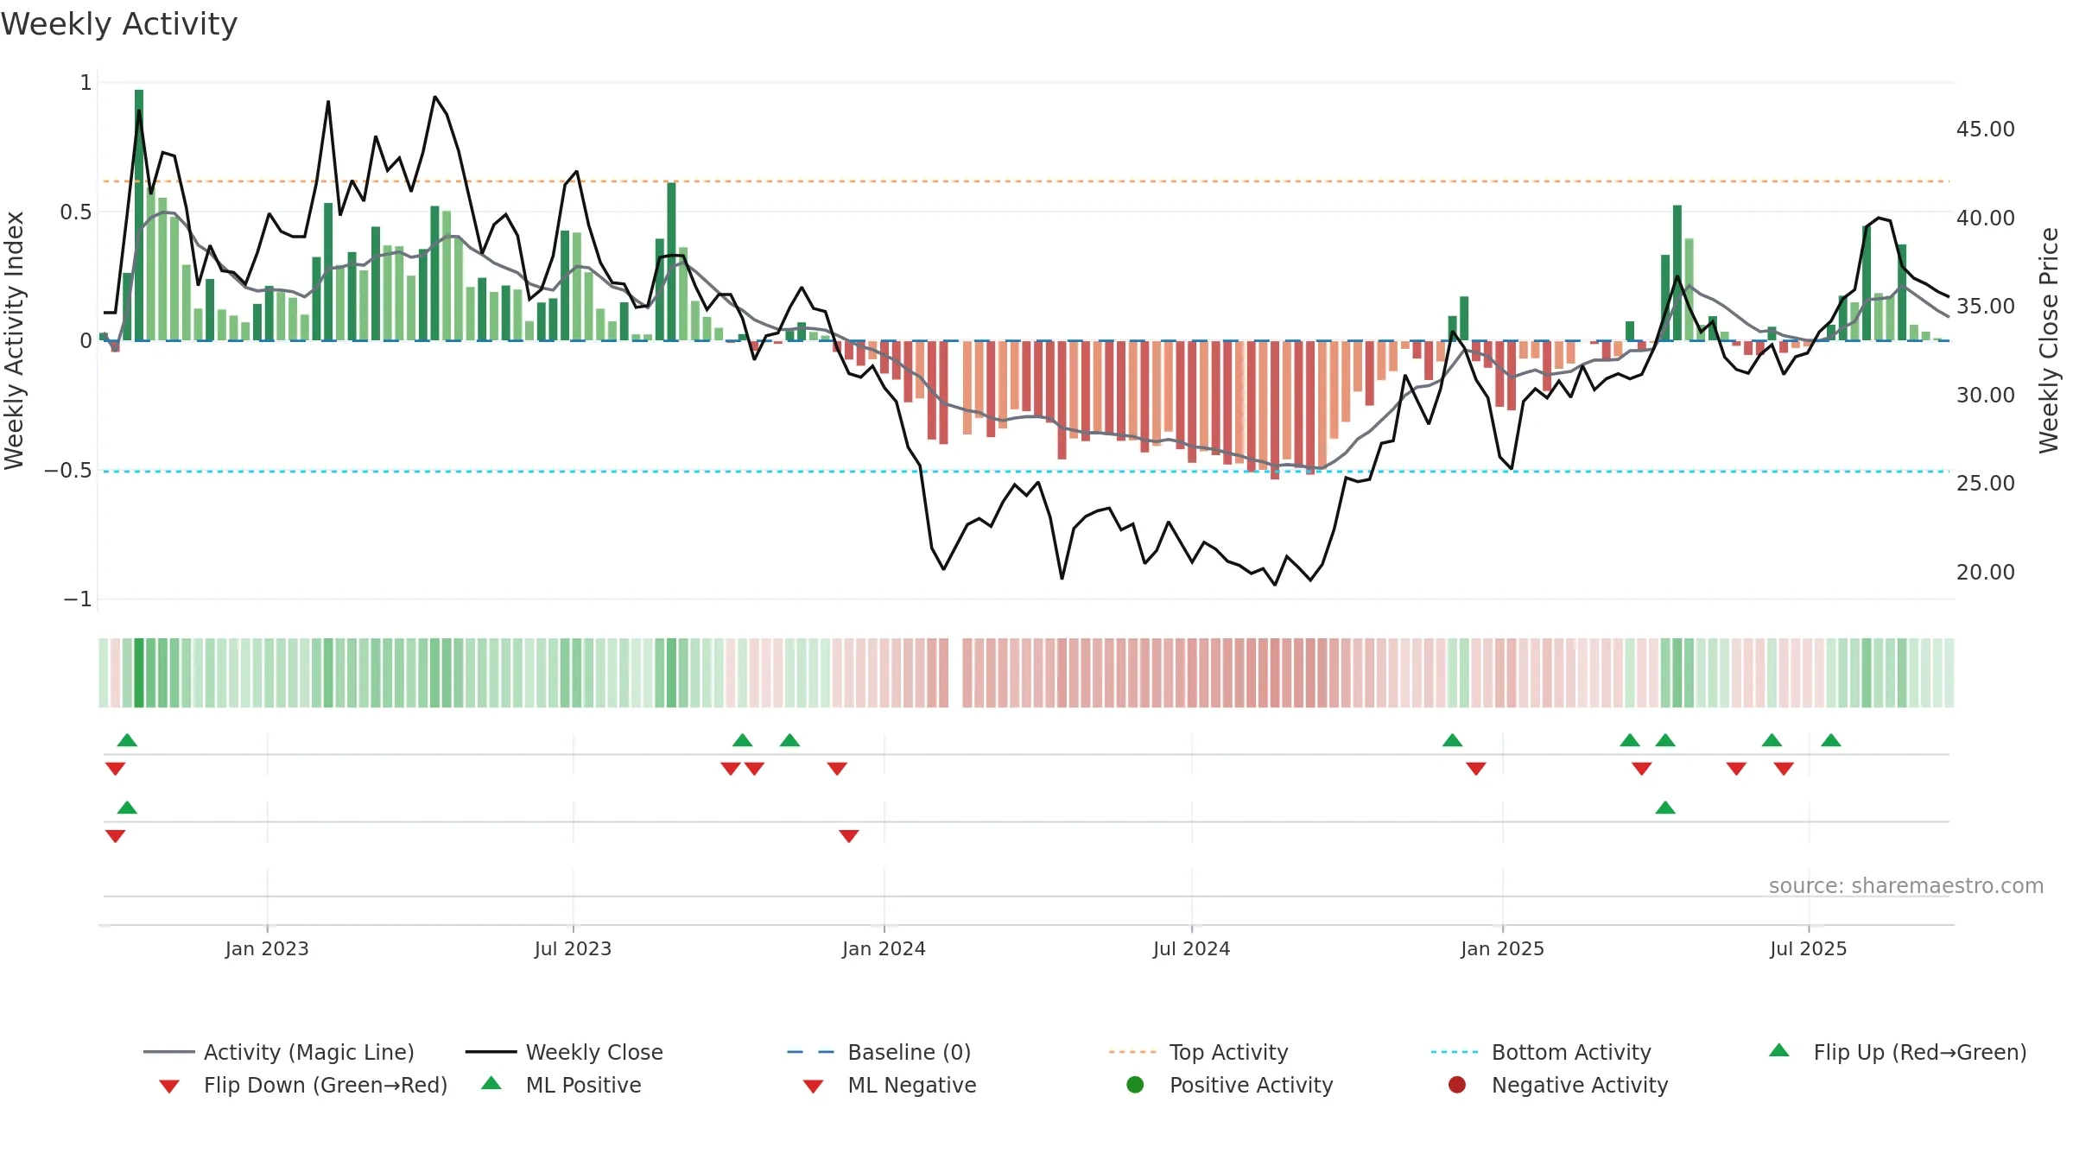Viewport: 2073px width, 1166px height.
Task: Click the Jan 2025 x-axis label
Action: click(1502, 948)
